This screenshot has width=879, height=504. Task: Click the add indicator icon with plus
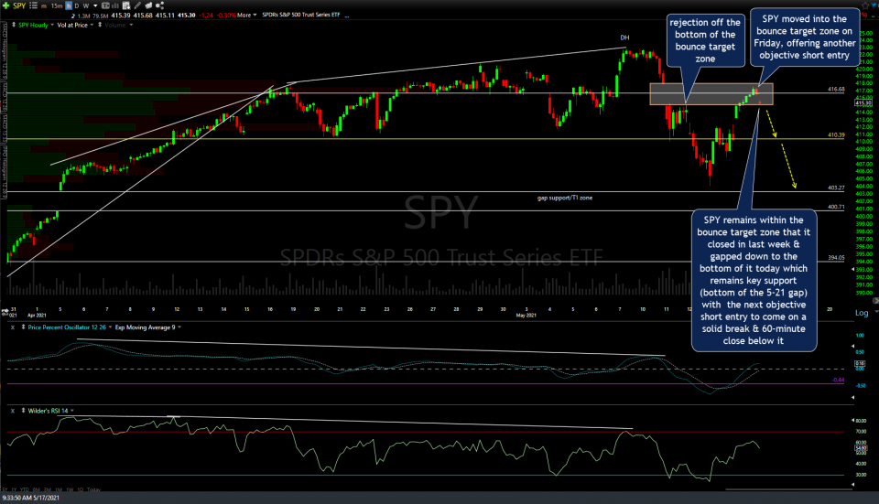point(126,5)
